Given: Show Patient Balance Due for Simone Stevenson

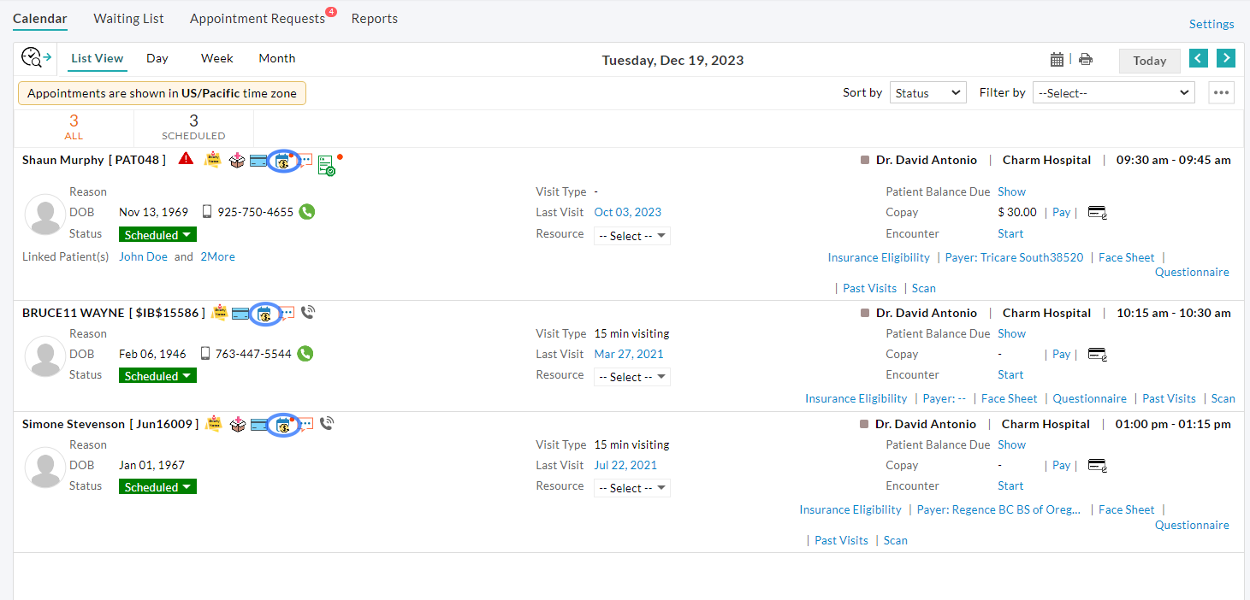Looking at the screenshot, I should pyautogui.click(x=1011, y=444).
